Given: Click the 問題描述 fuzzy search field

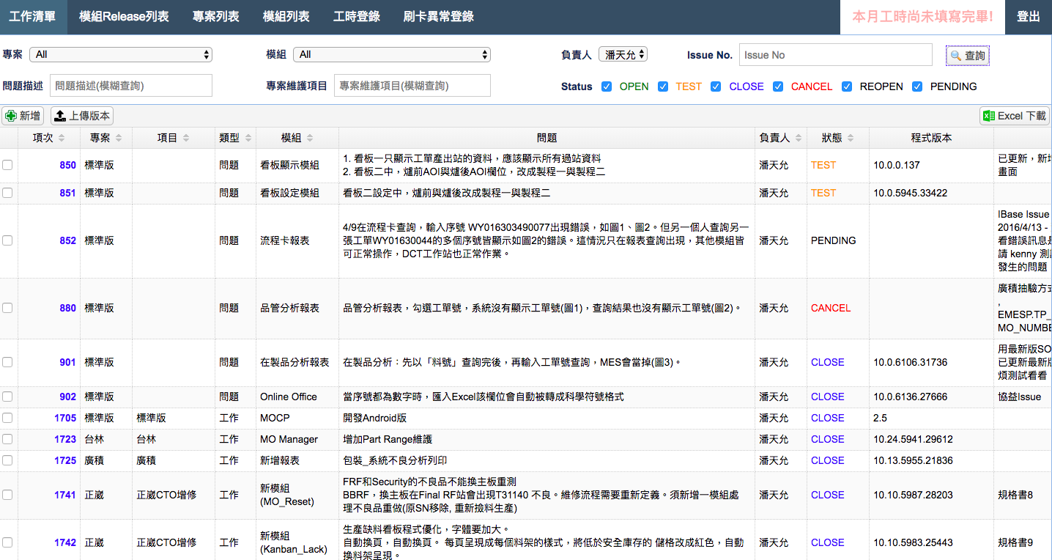Looking at the screenshot, I should (131, 86).
